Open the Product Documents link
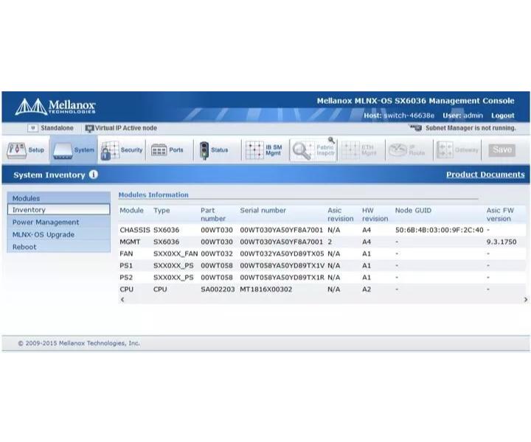 pos(485,175)
